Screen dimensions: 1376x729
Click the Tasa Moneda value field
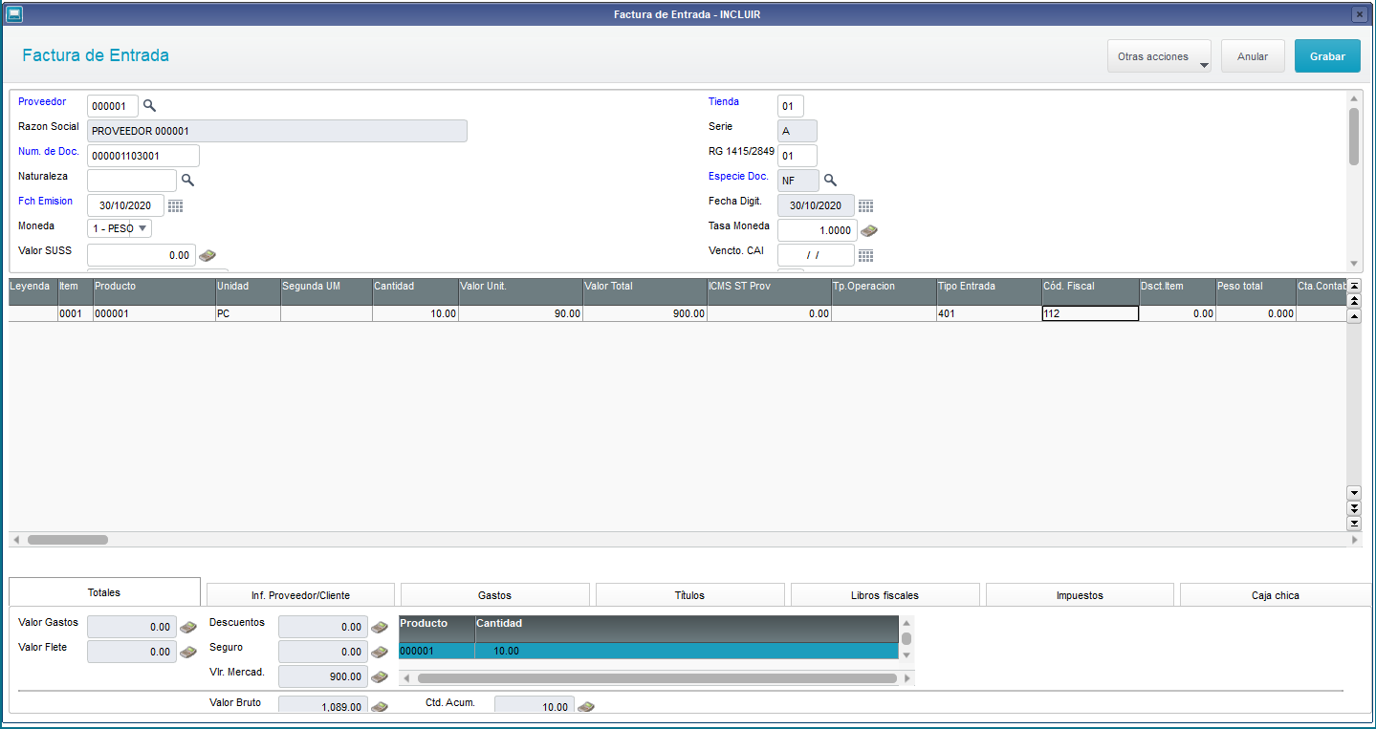[x=818, y=230]
